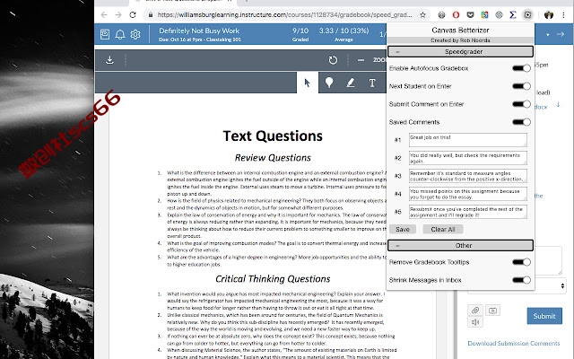Select the point comment pin tool
The image size is (574, 359).
point(329,83)
